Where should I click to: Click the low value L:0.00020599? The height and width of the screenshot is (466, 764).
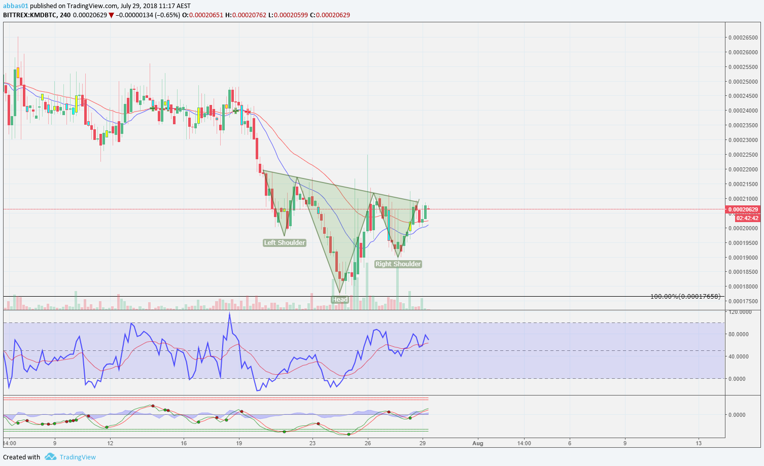pyautogui.click(x=288, y=15)
